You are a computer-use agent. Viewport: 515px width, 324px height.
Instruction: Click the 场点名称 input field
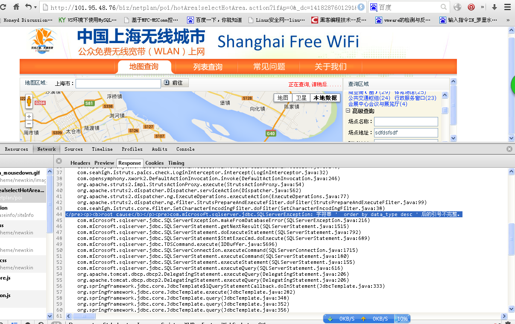406,122
